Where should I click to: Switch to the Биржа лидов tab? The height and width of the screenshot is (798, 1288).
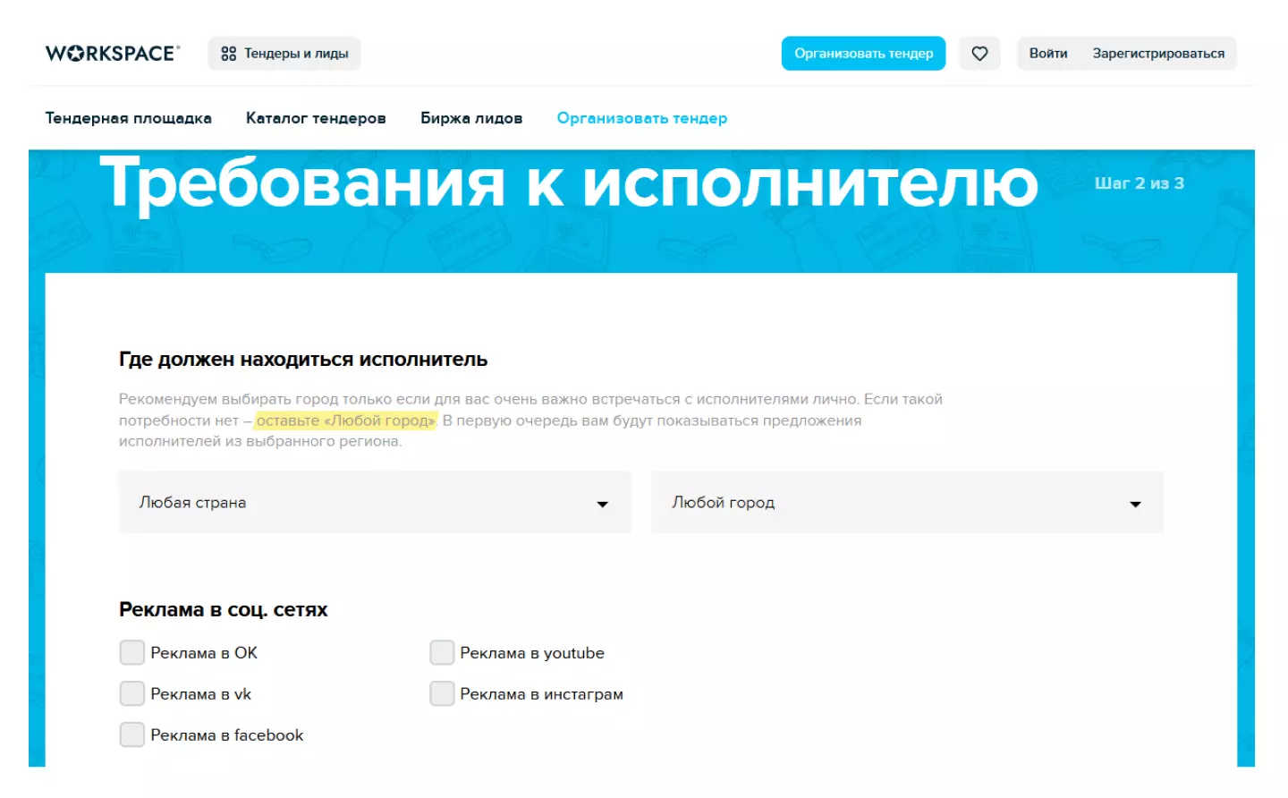pos(471,118)
